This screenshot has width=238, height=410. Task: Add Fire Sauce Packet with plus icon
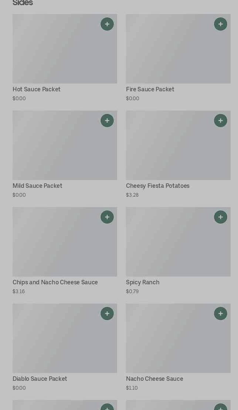[221, 24]
